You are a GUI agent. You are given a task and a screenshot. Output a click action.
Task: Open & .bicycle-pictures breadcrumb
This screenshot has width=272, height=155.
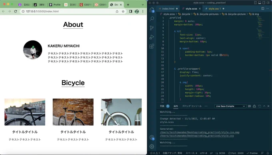206,14
